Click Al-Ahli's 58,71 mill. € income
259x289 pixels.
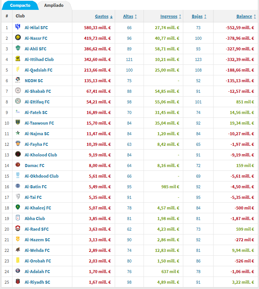(x=167, y=49)
